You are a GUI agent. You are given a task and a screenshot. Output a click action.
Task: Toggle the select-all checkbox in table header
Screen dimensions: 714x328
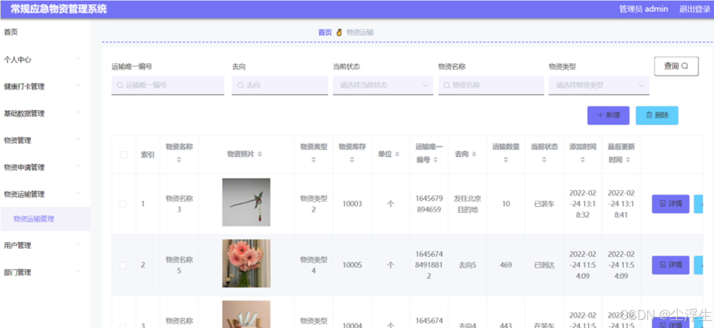point(124,155)
